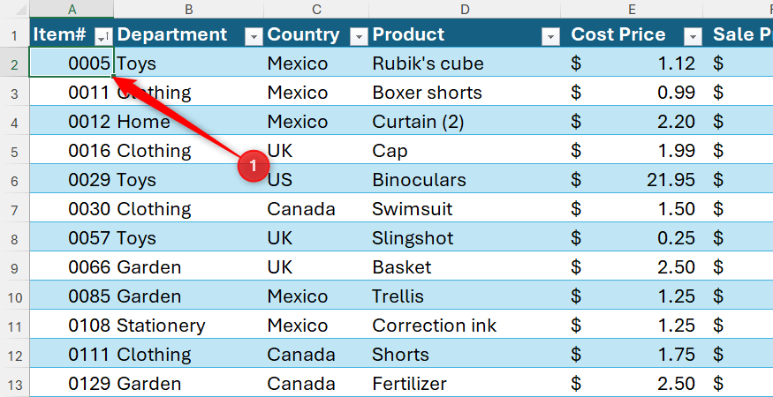Select row 6 header
The height and width of the screenshot is (397, 773).
click(x=14, y=180)
